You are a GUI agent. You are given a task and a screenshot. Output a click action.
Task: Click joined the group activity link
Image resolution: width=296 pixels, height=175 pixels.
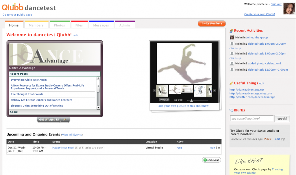click(257, 37)
